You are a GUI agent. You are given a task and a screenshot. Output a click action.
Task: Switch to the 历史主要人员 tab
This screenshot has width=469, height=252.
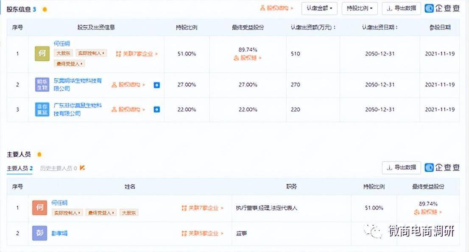click(x=59, y=168)
